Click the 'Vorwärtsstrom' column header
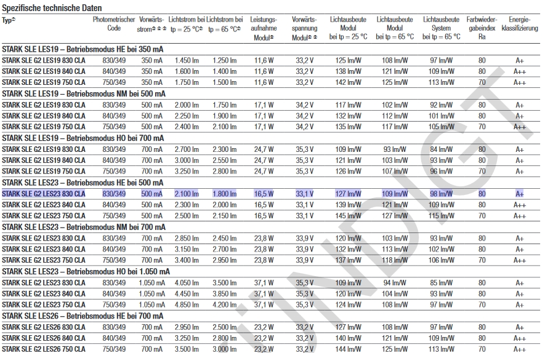 [x=151, y=23]
